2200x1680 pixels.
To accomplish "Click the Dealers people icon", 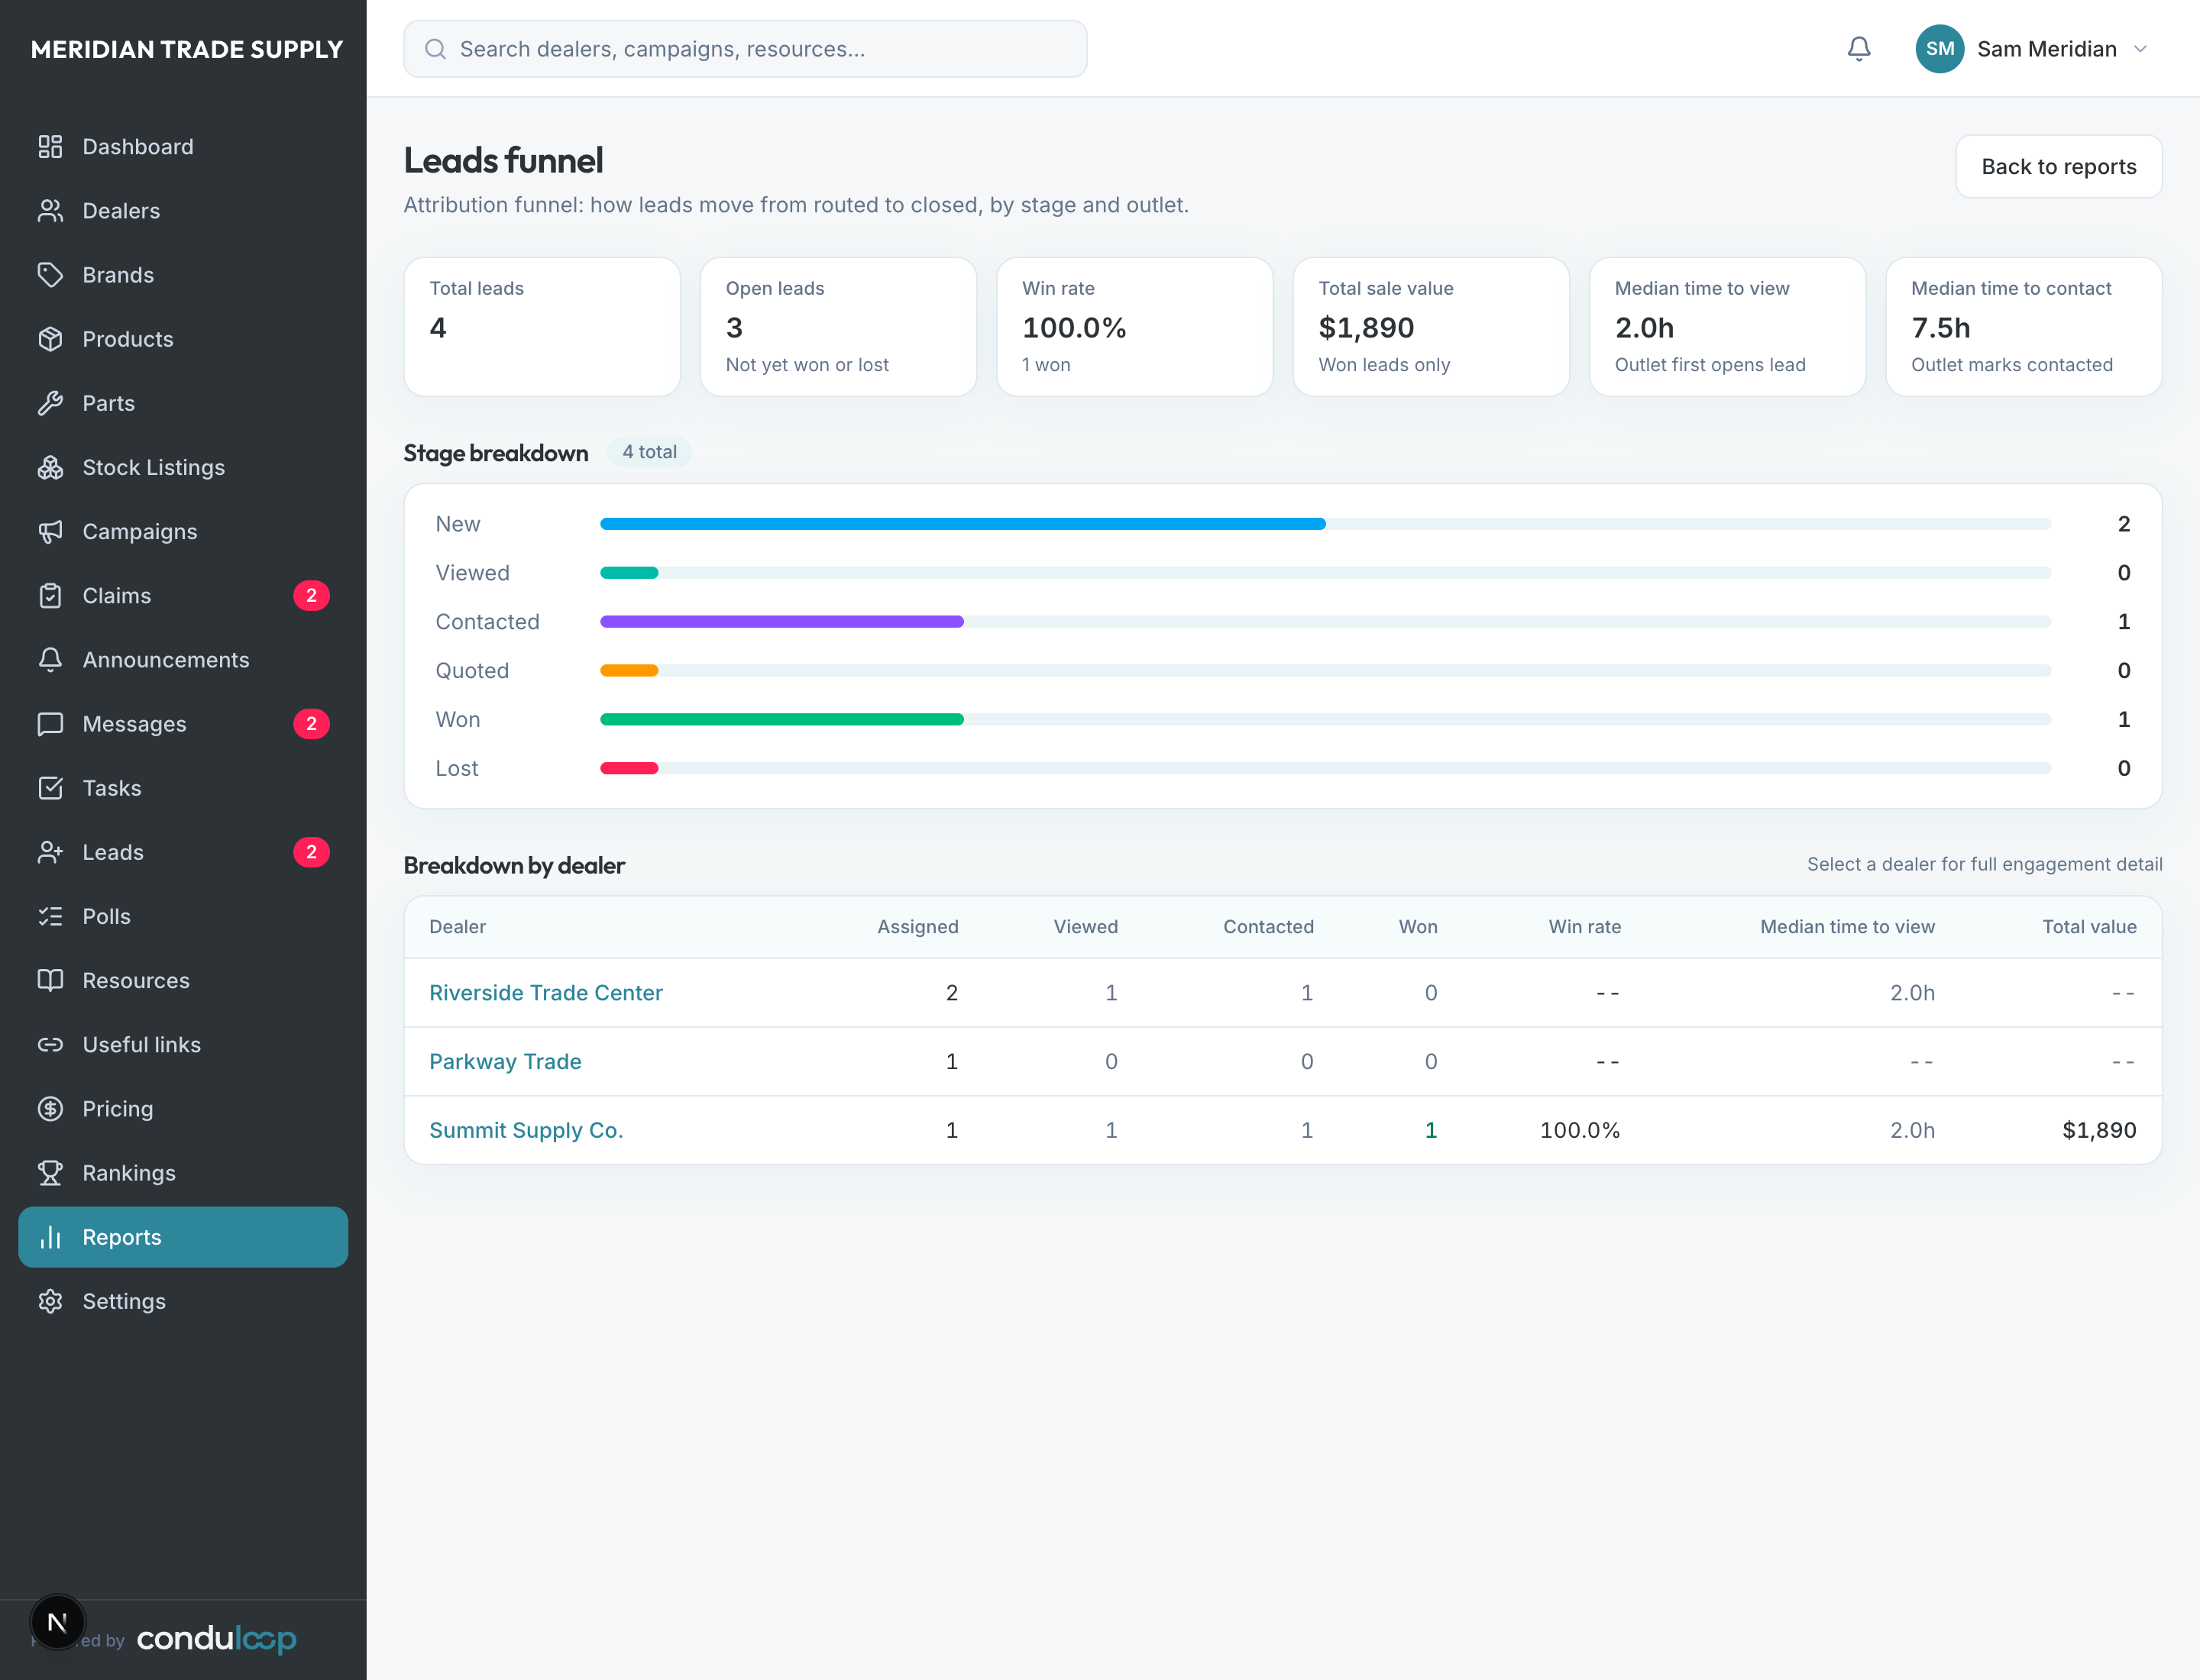I will [x=50, y=211].
